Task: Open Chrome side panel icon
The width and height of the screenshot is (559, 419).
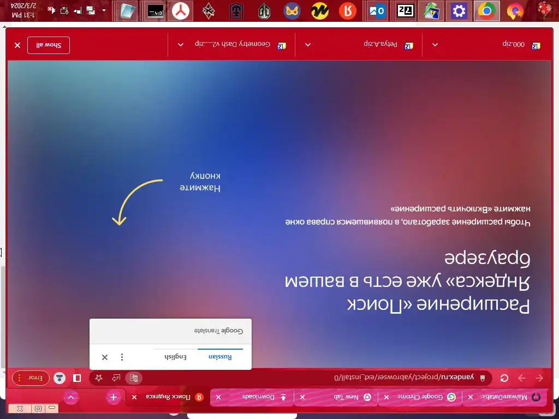Action: click(x=76, y=378)
